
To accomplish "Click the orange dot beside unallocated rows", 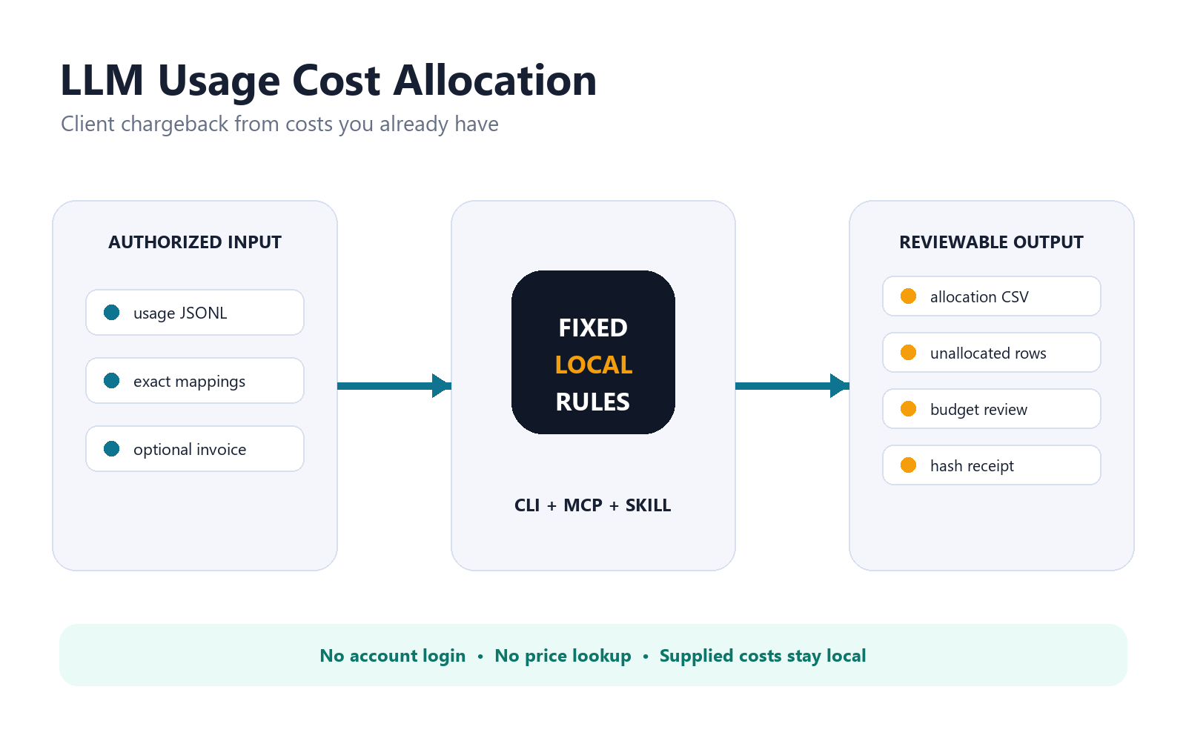I will tap(908, 353).
